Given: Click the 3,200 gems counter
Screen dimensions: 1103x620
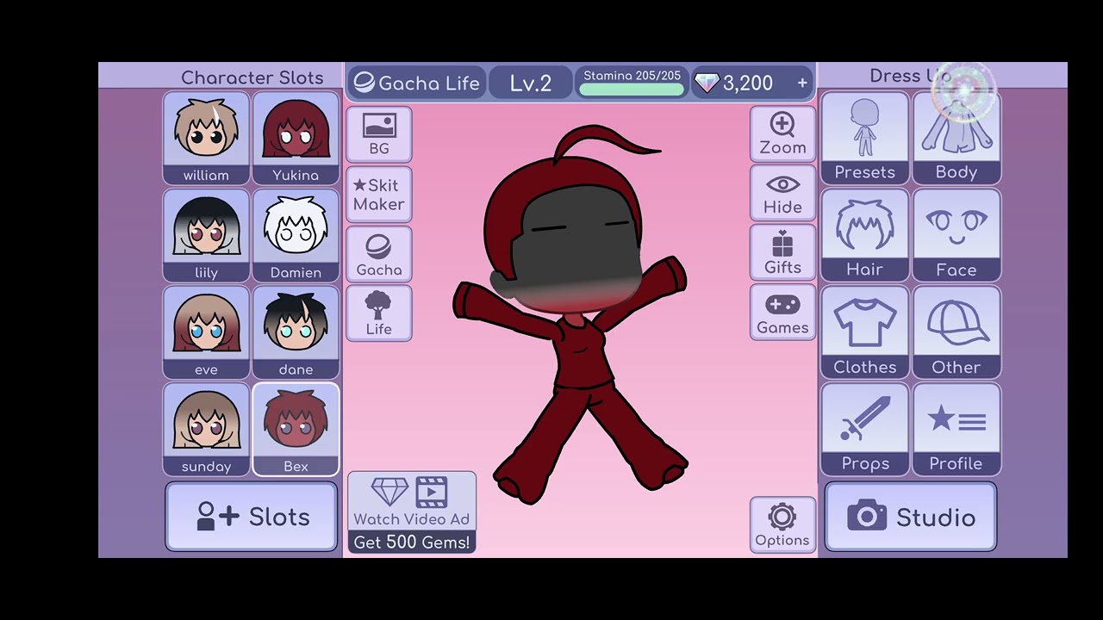Looking at the screenshot, I should tap(753, 83).
